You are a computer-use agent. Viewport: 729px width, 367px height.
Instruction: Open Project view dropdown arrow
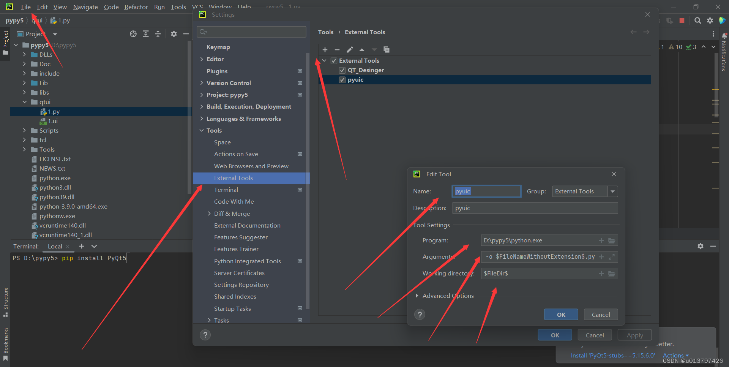pyautogui.click(x=55, y=34)
